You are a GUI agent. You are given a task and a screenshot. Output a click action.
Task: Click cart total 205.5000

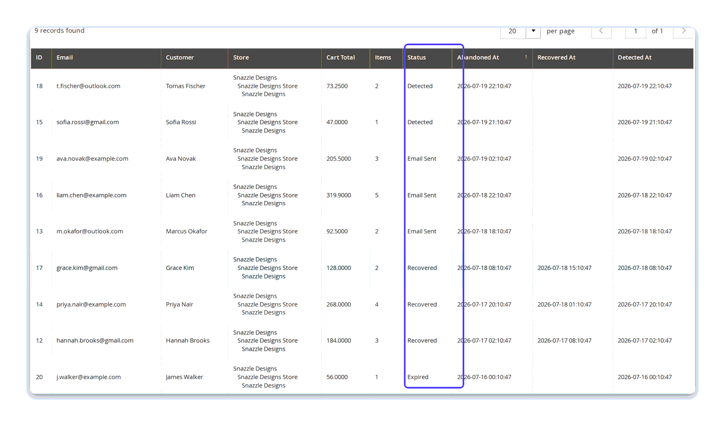[339, 159]
